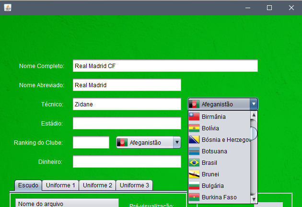302x207 pixels.
Task: Choose Bolívia in the dropdown list
Action: click(220, 128)
